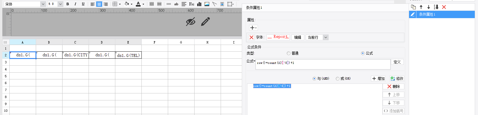Screen dimensions: 478x115
Task: Open the add-property plus dropdown
Action: coord(253,28)
